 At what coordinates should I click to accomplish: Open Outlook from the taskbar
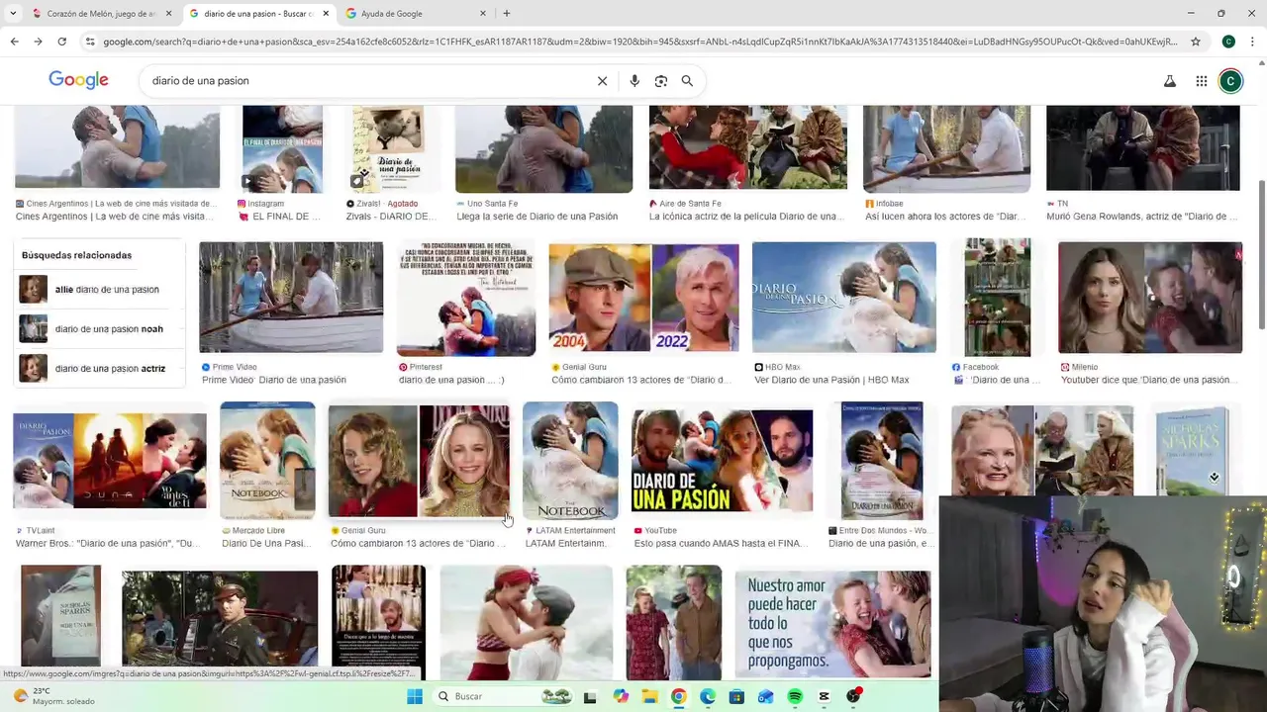pos(765,696)
